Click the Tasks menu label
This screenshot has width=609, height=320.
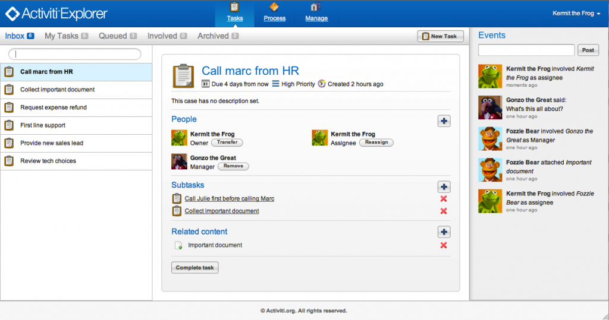(234, 18)
